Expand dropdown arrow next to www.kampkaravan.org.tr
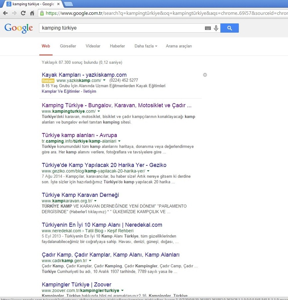Screen dimensions: 288x300 [x=95, y=201]
